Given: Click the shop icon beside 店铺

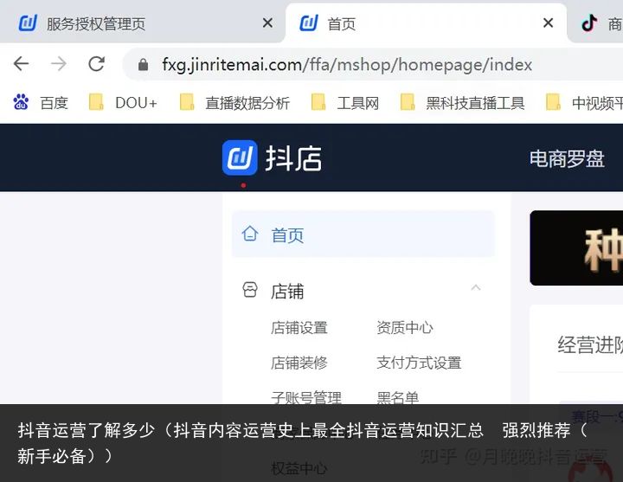Looking at the screenshot, I should click(x=250, y=290).
